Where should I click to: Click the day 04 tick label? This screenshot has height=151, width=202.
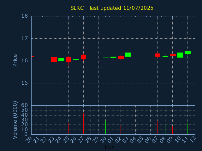pyautogui.click(x=133, y=140)
